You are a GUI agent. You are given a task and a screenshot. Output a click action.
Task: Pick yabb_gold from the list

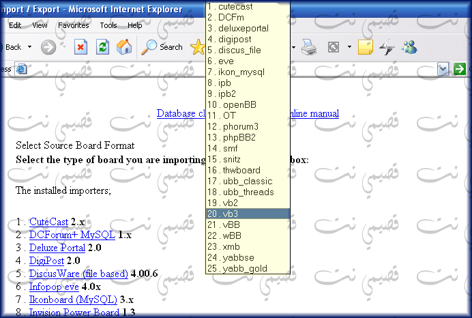[248, 268]
